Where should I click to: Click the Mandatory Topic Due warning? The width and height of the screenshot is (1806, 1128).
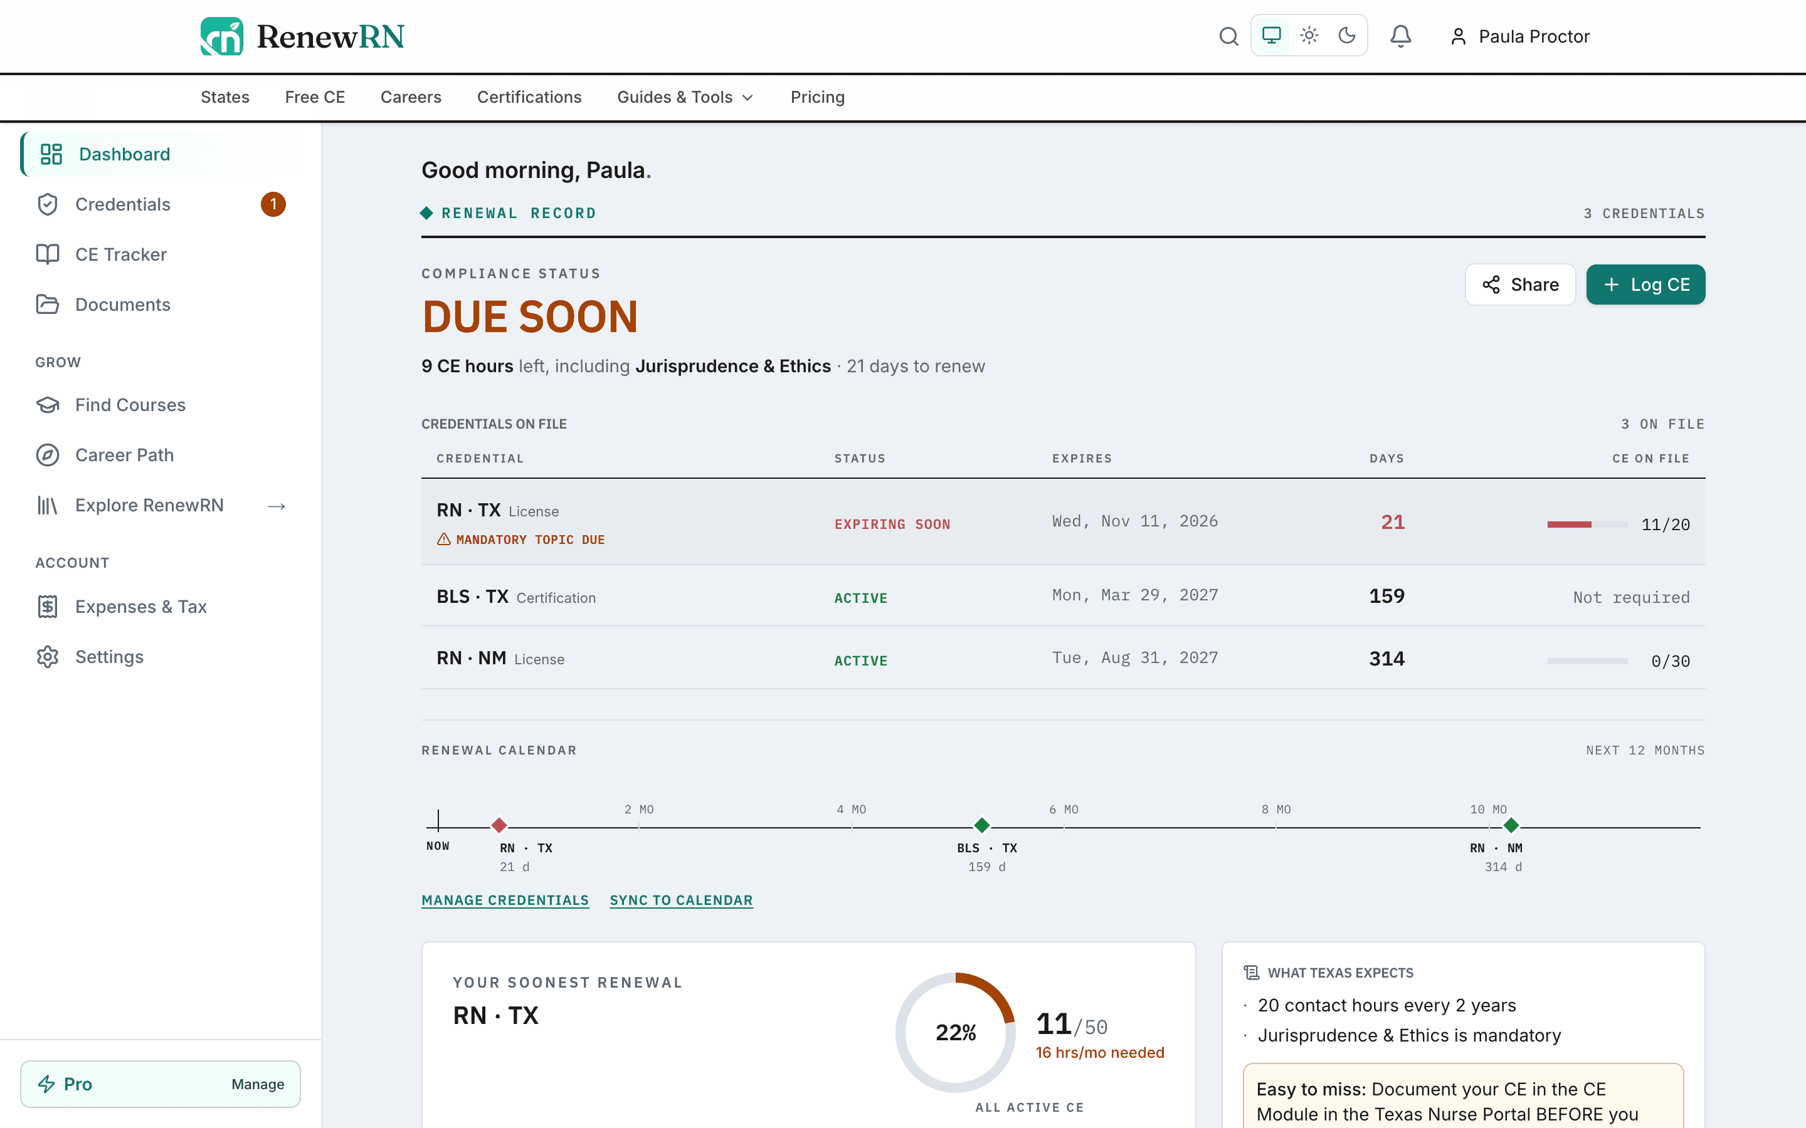click(x=521, y=540)
